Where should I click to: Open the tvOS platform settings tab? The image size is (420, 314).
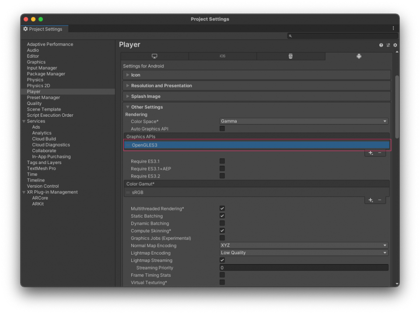click(x=290, y=56)
